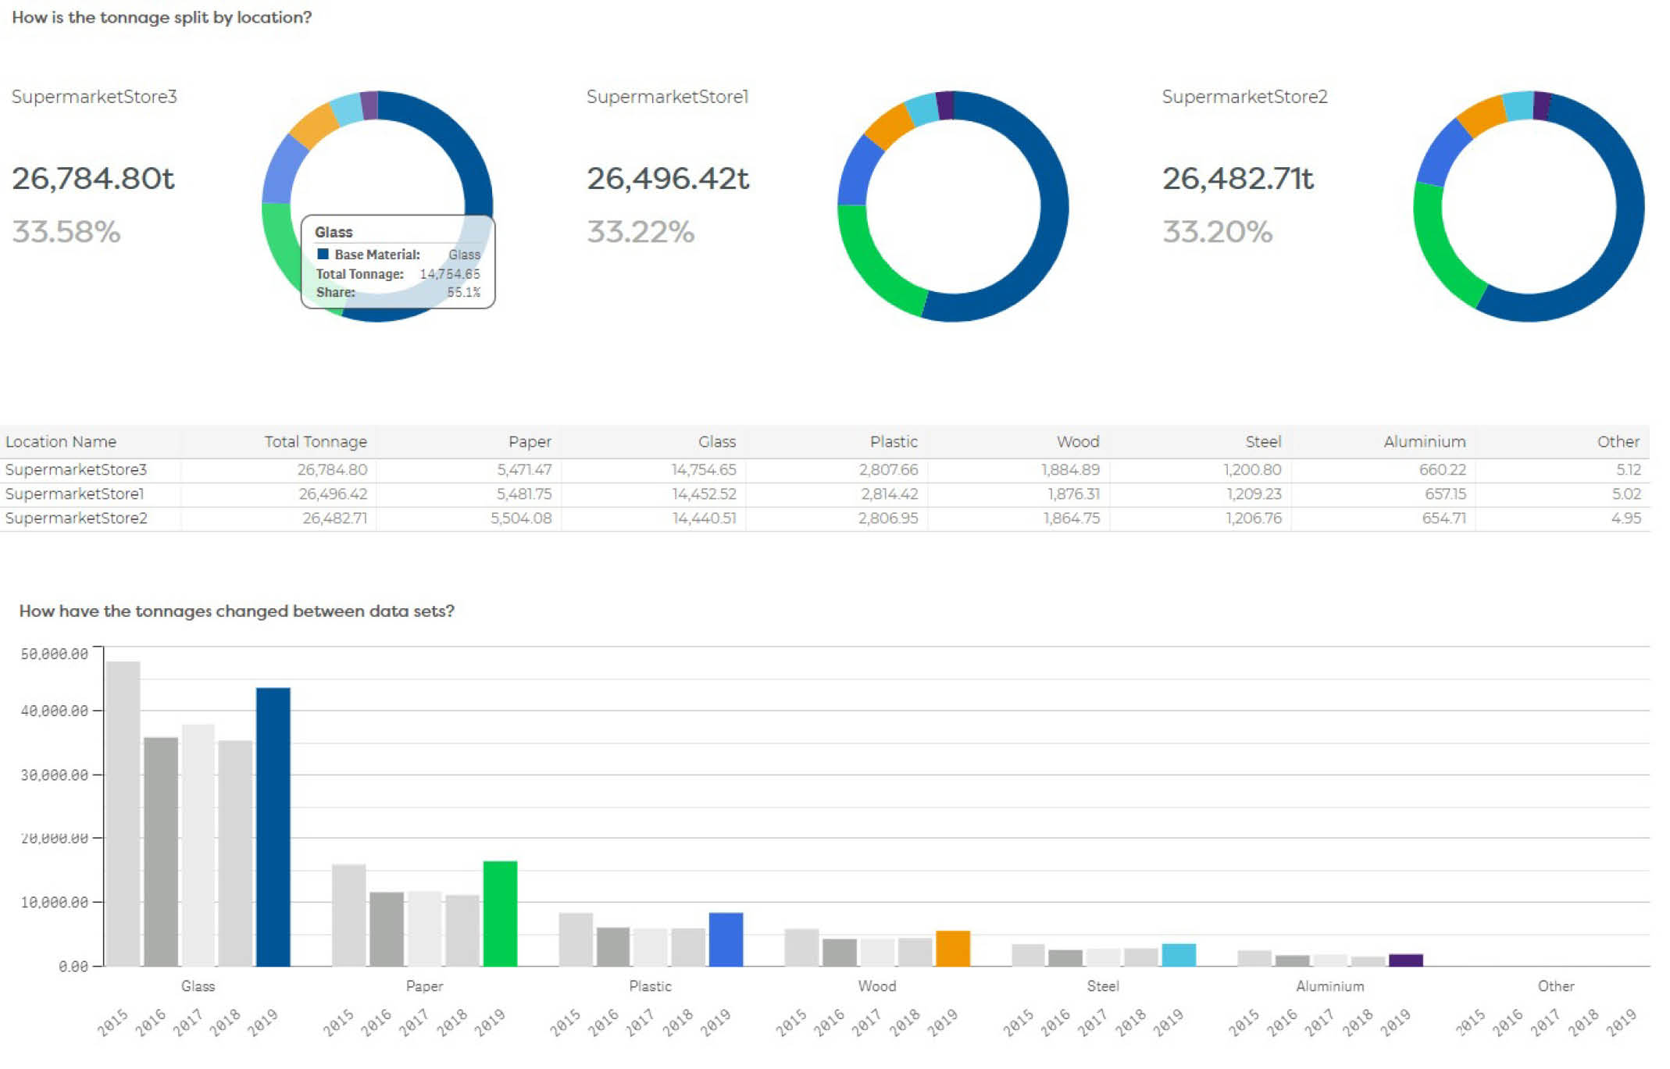Click orange Wood segment of SupermarketStore3 donut

(x=315, y=125)
